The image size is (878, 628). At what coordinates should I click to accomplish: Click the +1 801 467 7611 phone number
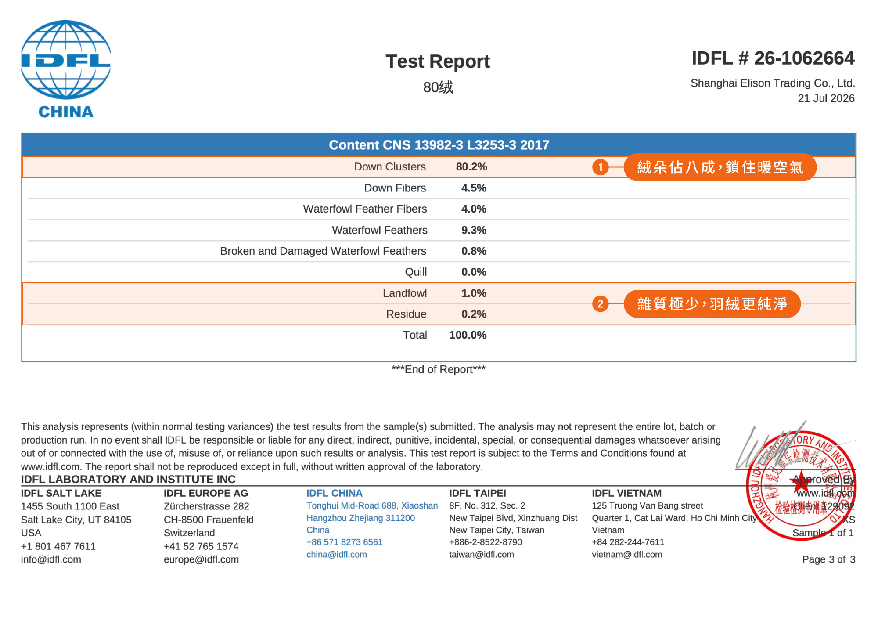coord(58,546)
